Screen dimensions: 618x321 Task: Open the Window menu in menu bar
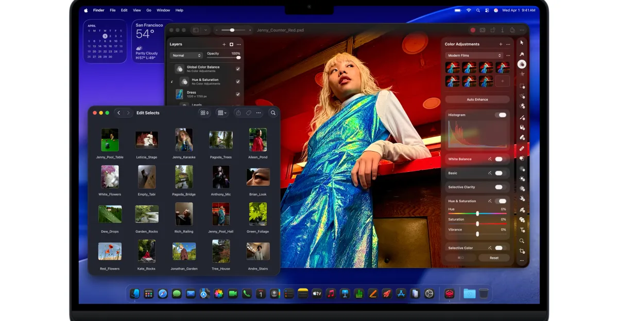coord(163,10)
